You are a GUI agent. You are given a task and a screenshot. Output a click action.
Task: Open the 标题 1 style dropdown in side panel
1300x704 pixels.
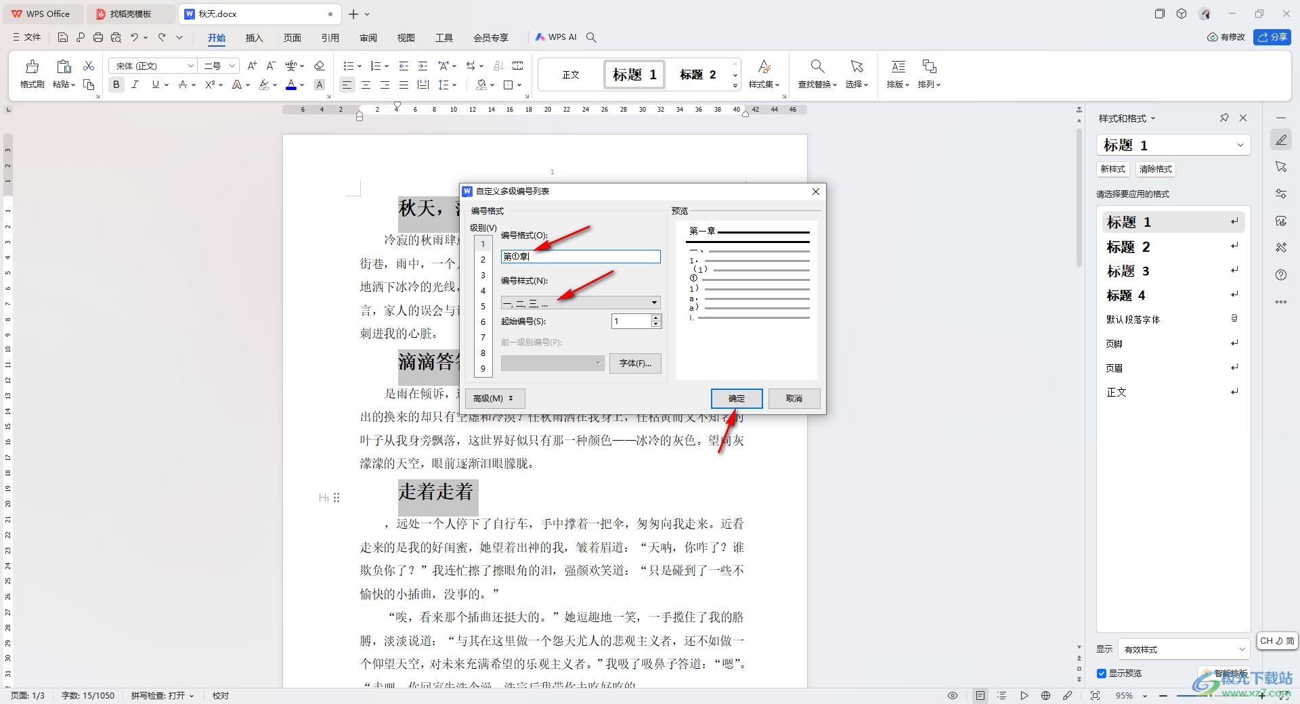point(1240,145)
